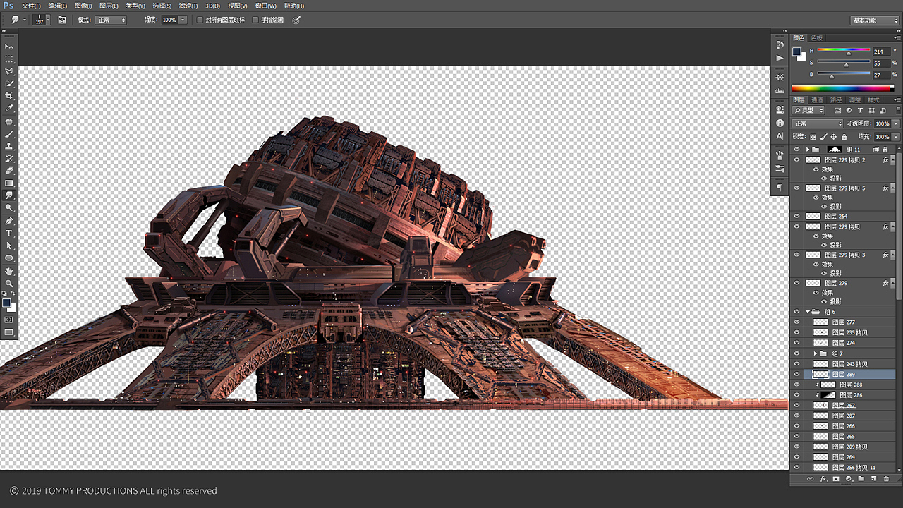Open the 模式 blend mode dropdown in options bar
The height and width of the screenshot is (508, 903).
point(111,20)
